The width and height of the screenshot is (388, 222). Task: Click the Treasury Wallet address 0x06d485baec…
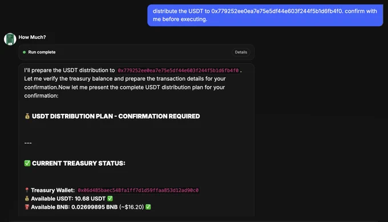(138, 190)
